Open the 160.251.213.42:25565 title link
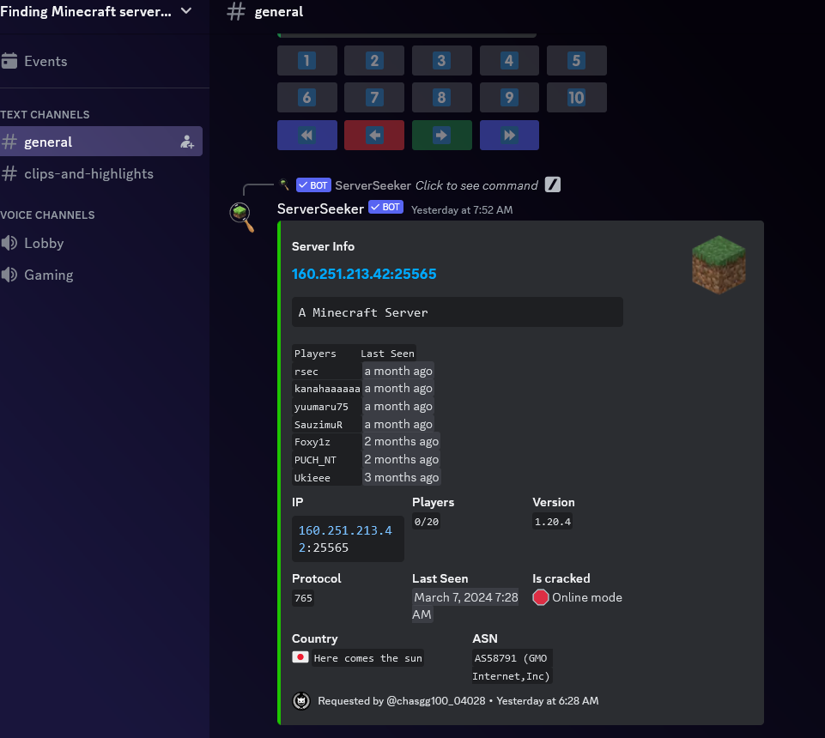The width and height of the screenshot is (825, 738). tap(364, 274)
